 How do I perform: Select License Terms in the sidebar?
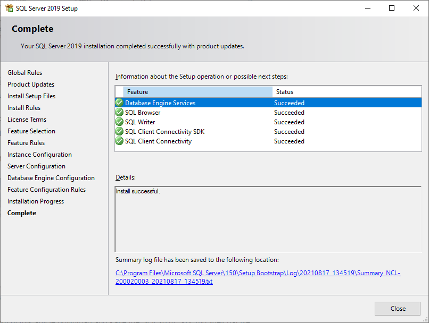click(x=27, y=119)
